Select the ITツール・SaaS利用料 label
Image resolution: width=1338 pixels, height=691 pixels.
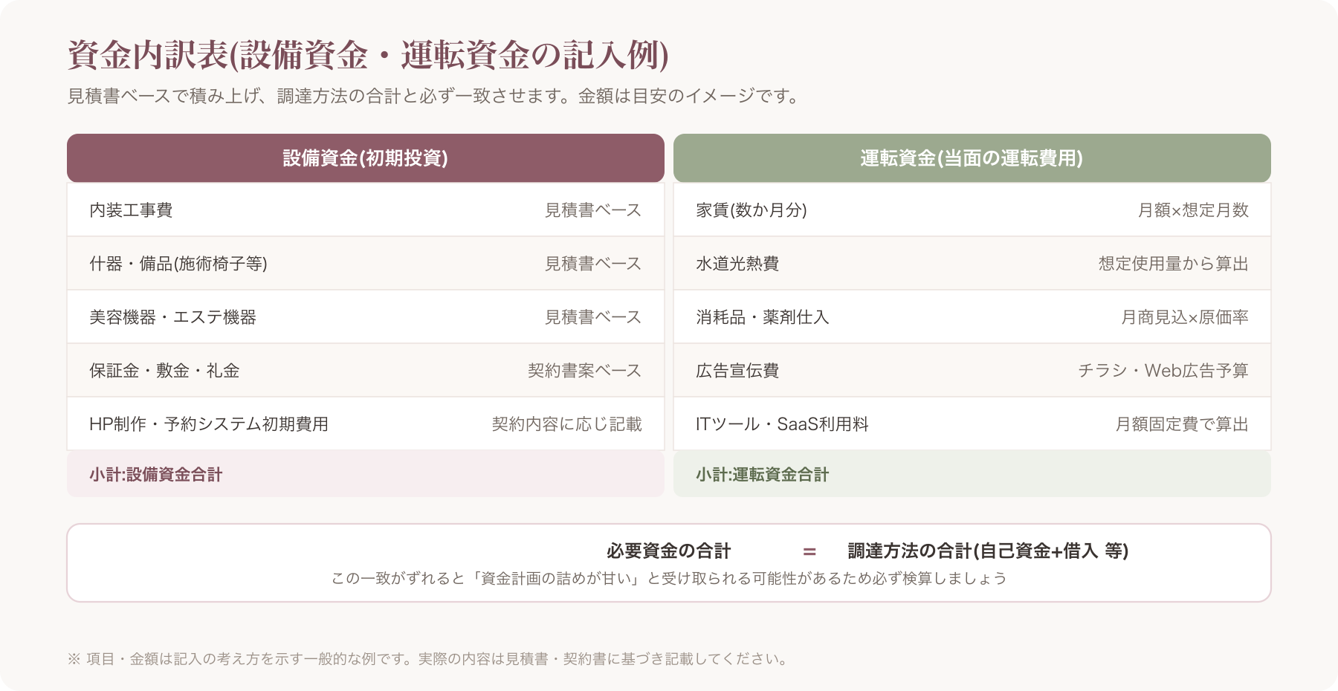pyautogui.click(x=782, y=424)
